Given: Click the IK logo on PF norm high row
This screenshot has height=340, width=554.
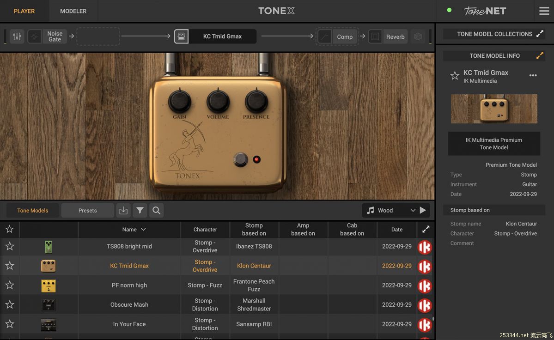Looking at the screenshot, I should pos(425,286).
